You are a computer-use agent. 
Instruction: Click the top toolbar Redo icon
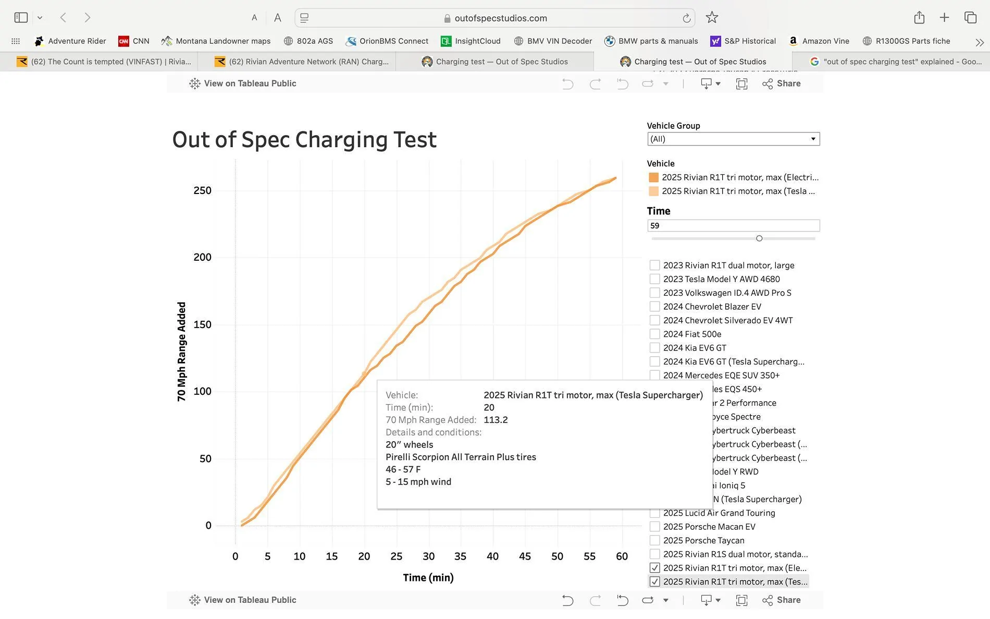coord(595,83)
